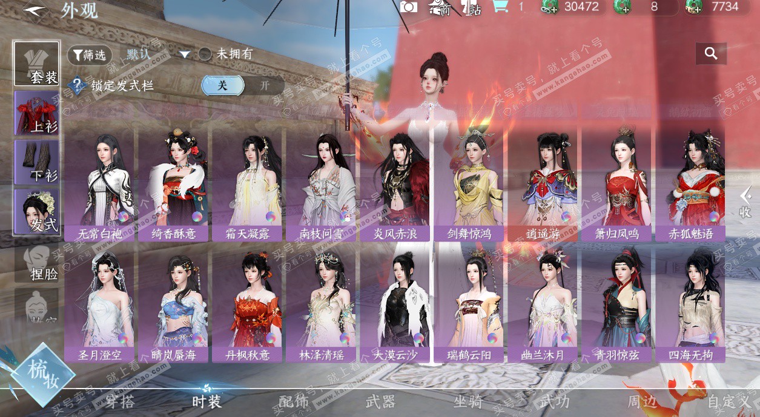This screenshot has width=760, height=417.
Task: Select the 上衫 top clothing icon
Action: pyautogui.click(x=37, y=113)
